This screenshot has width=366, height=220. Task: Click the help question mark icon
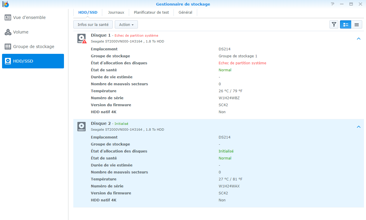pos(332,4)
